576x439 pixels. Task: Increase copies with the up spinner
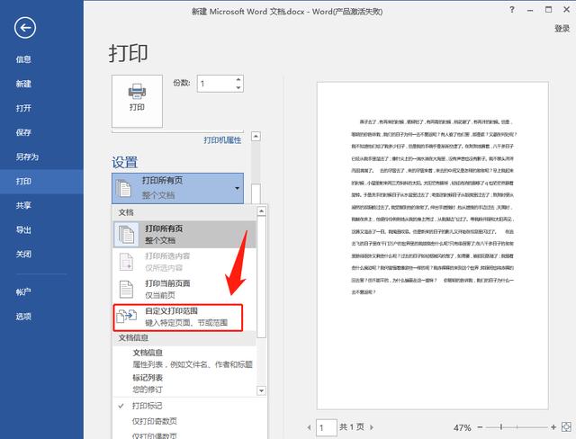238,80
